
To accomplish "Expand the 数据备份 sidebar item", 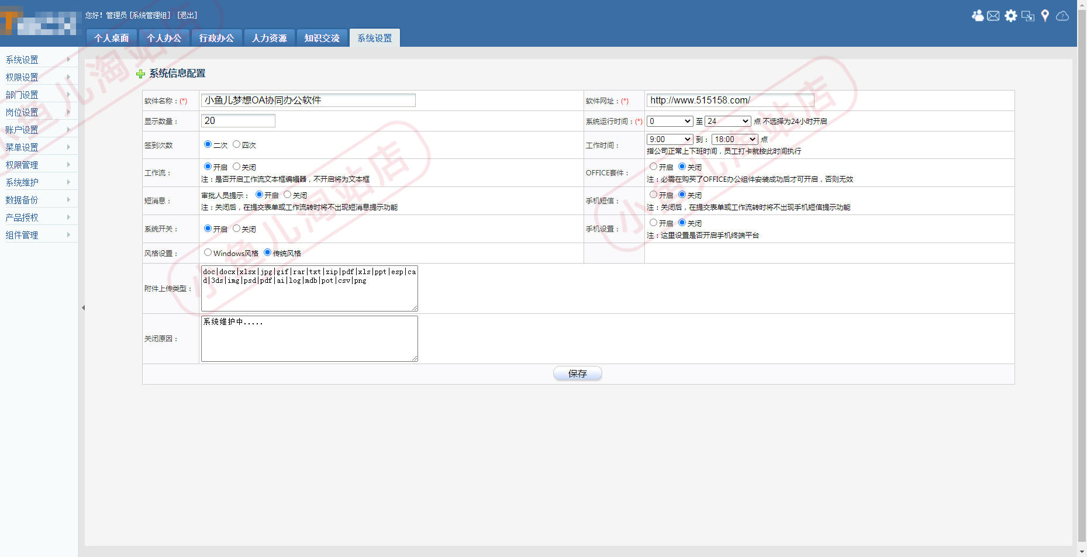I will (39, 200).
